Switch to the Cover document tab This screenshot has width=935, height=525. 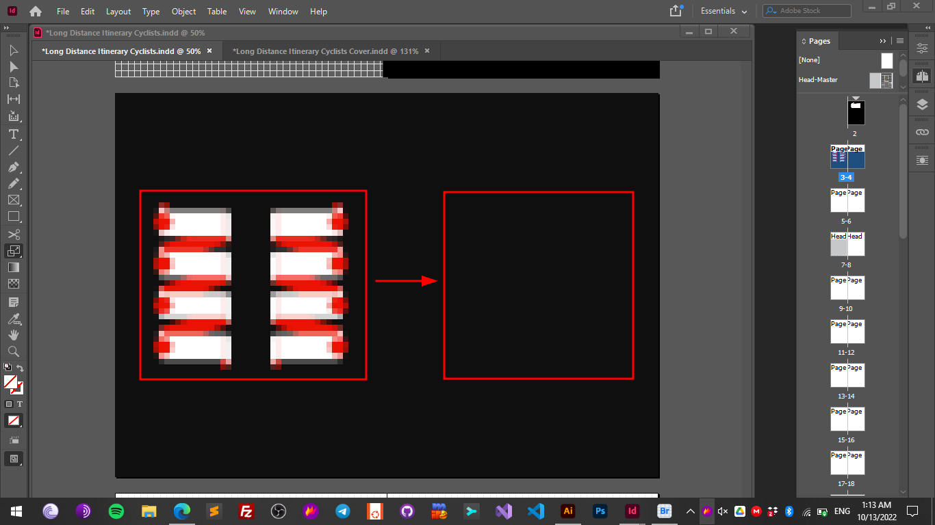[x=329, y=51]
